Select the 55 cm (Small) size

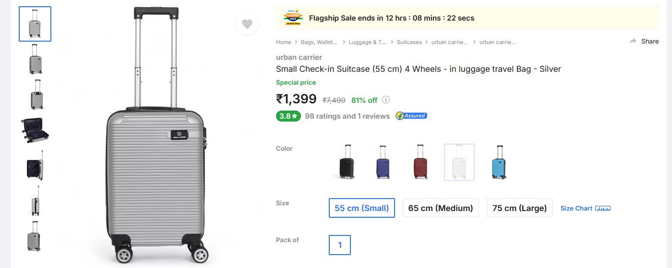(x=361, y=208)
